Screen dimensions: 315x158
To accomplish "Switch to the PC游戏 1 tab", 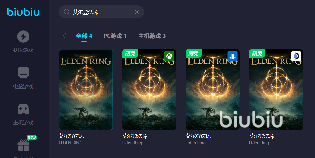I will tap(115, 36).
